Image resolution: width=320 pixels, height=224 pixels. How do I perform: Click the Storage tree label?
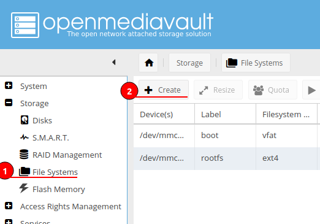point(34,103)
